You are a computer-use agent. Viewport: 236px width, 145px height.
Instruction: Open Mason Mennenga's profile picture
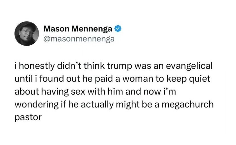click(27, 33)
